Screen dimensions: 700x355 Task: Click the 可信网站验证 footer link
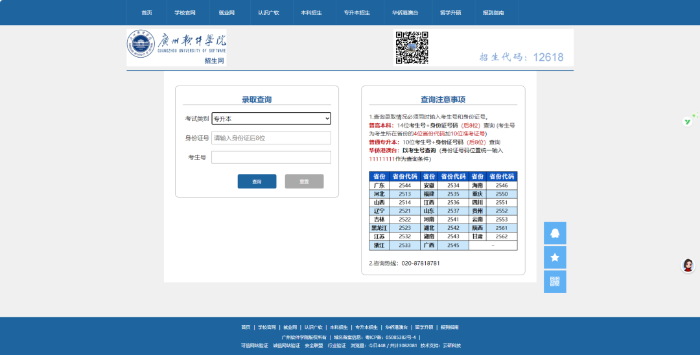point(254,346)
